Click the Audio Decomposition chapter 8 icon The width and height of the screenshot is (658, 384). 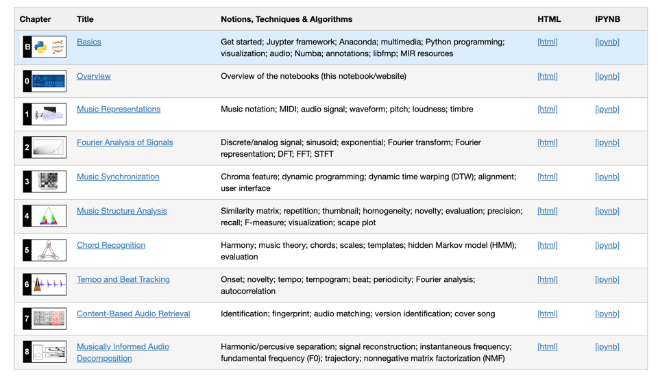[45, 352]
